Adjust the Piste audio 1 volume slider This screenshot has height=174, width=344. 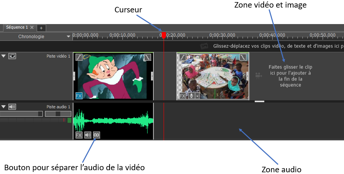[21, 114]
